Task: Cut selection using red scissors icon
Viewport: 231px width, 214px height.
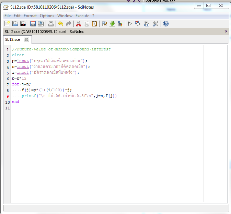Action: 79,24
